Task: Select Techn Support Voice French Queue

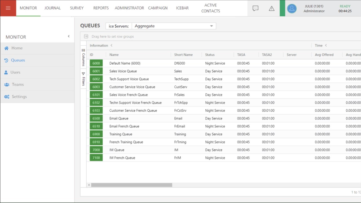Action: 135,103
